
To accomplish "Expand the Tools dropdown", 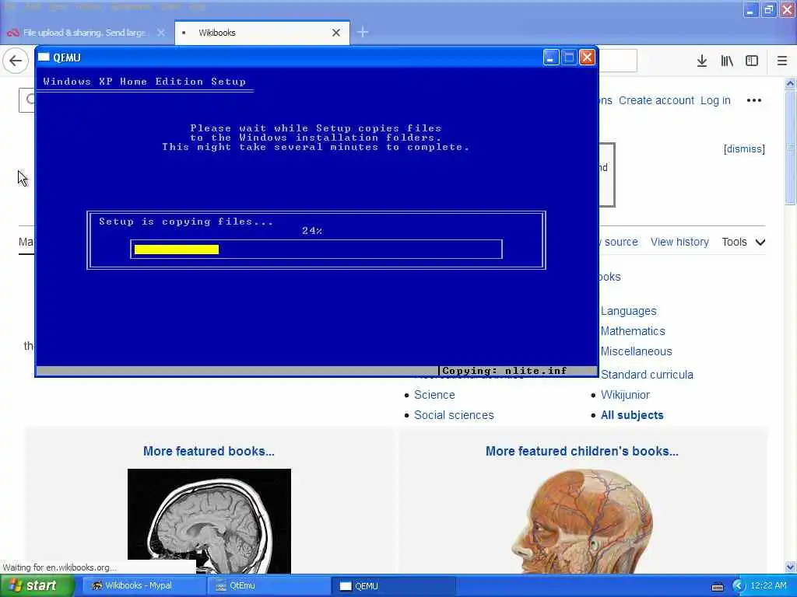I will (743, 243).
